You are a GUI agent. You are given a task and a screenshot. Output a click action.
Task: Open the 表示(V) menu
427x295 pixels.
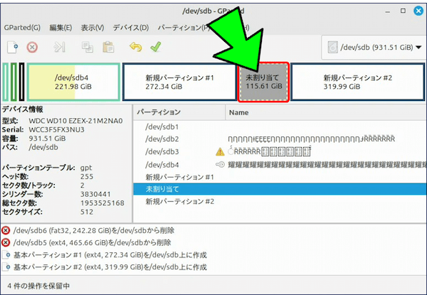pos(93,28)
